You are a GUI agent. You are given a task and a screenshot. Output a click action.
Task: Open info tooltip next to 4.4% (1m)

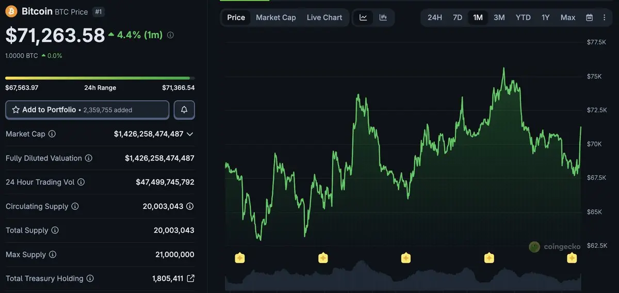171,35
